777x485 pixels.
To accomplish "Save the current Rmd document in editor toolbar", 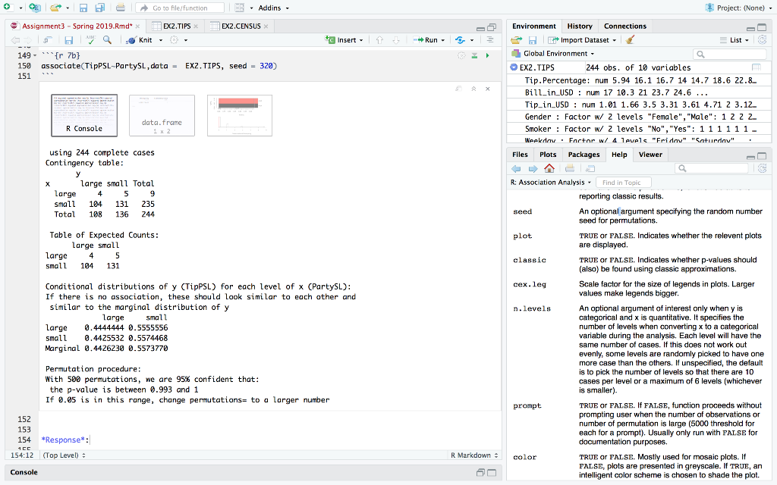I will (69, 40).
